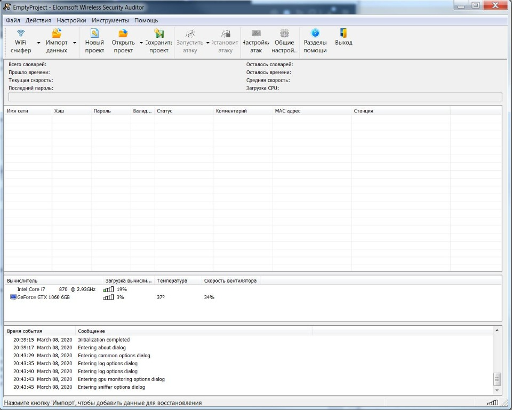Click the Станция column header
512x410 pixels.
click(401, 111)
